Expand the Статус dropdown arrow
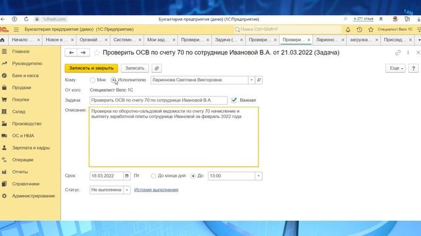This screenshot has height=236, width=421. [127, 190]
